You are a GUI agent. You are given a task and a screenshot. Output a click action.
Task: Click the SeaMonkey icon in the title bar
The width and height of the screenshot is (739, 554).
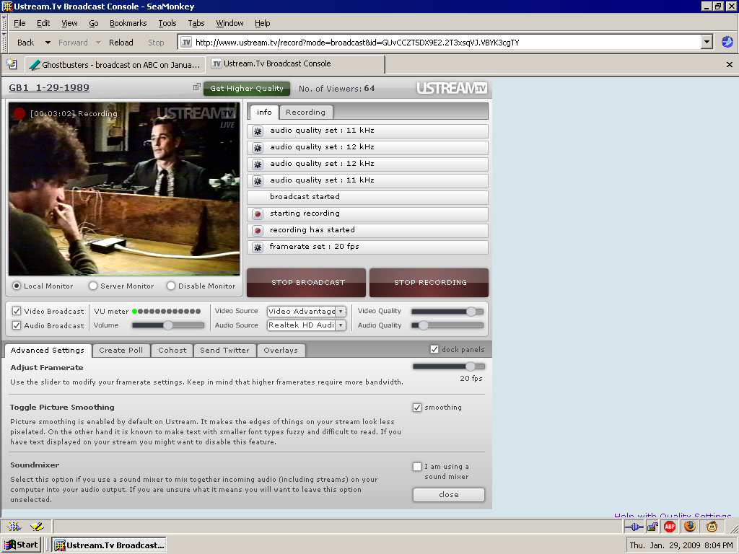pos(7,6)
